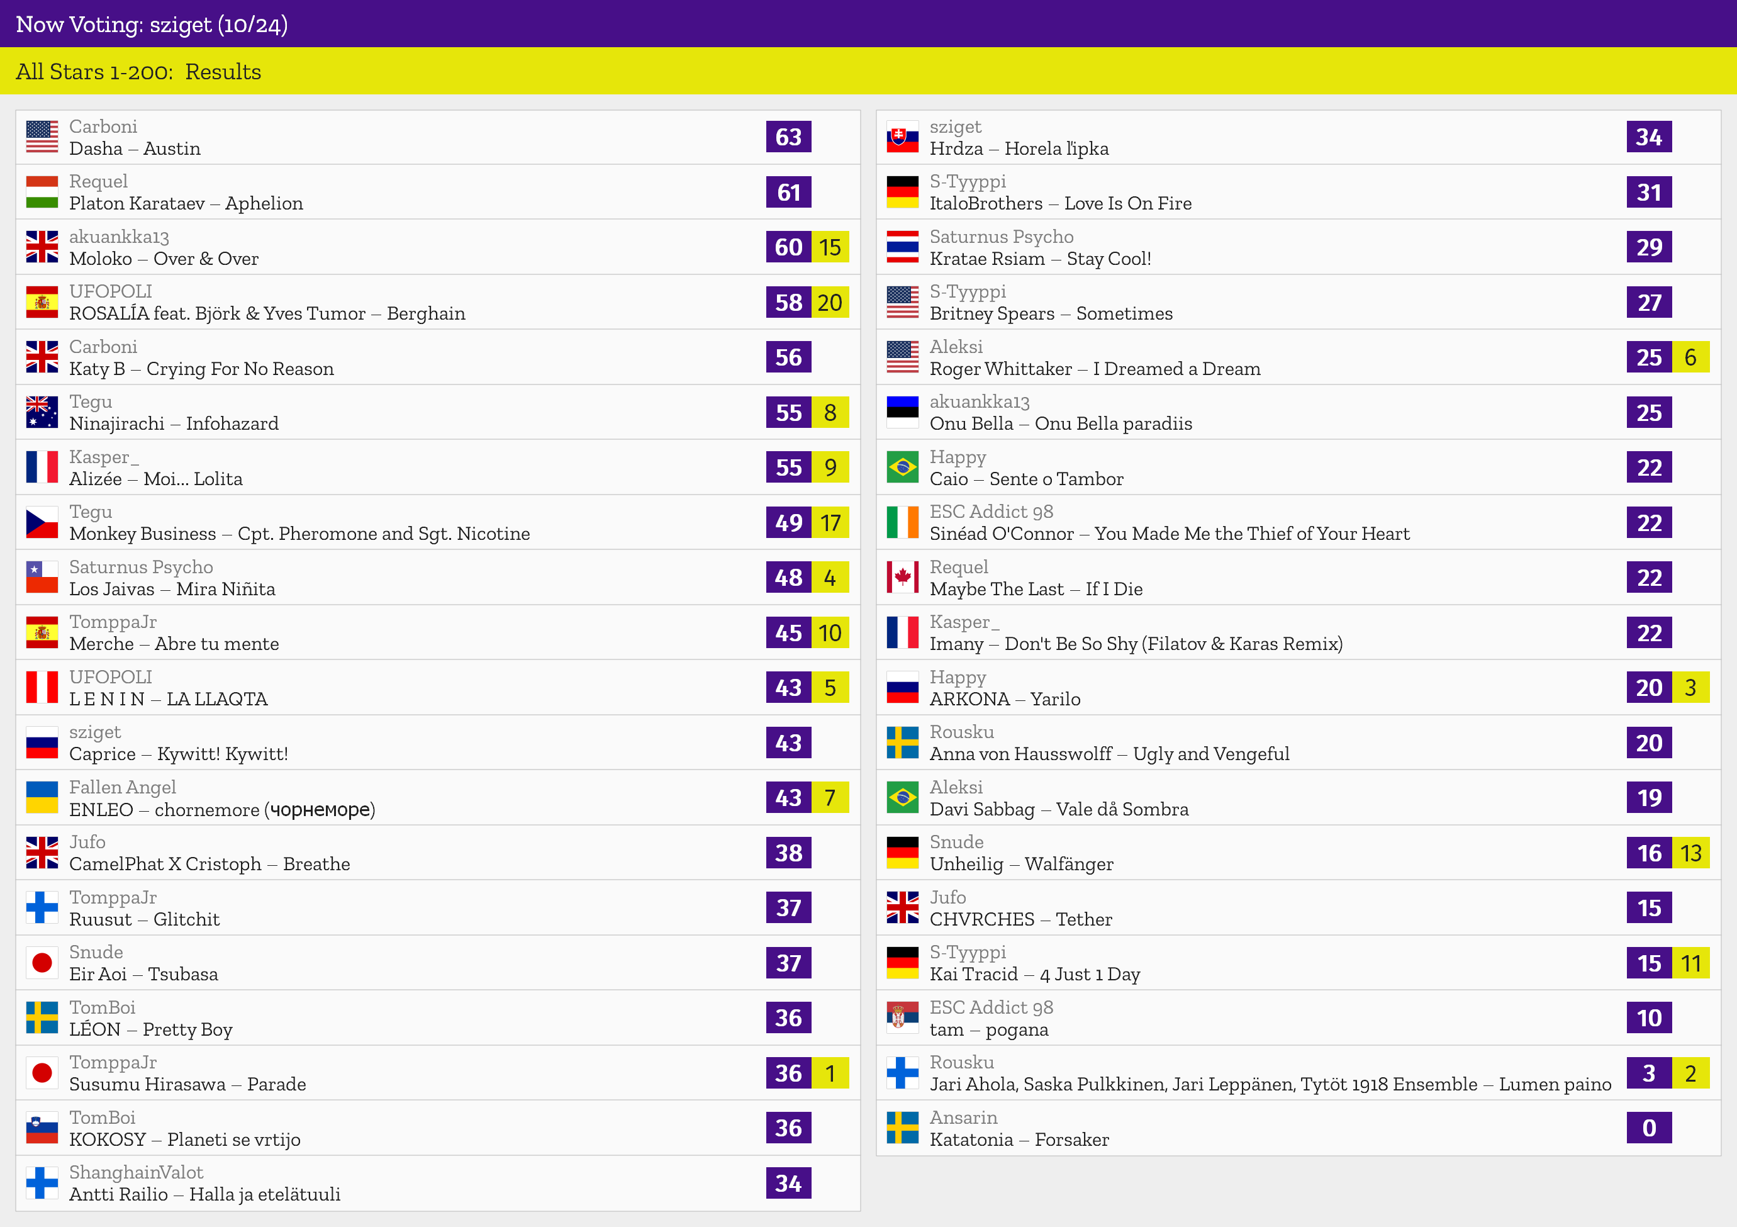1737x1227 pixels.
Task: Click the yellow 17 points beside Monkey Business
Action: 830,522
